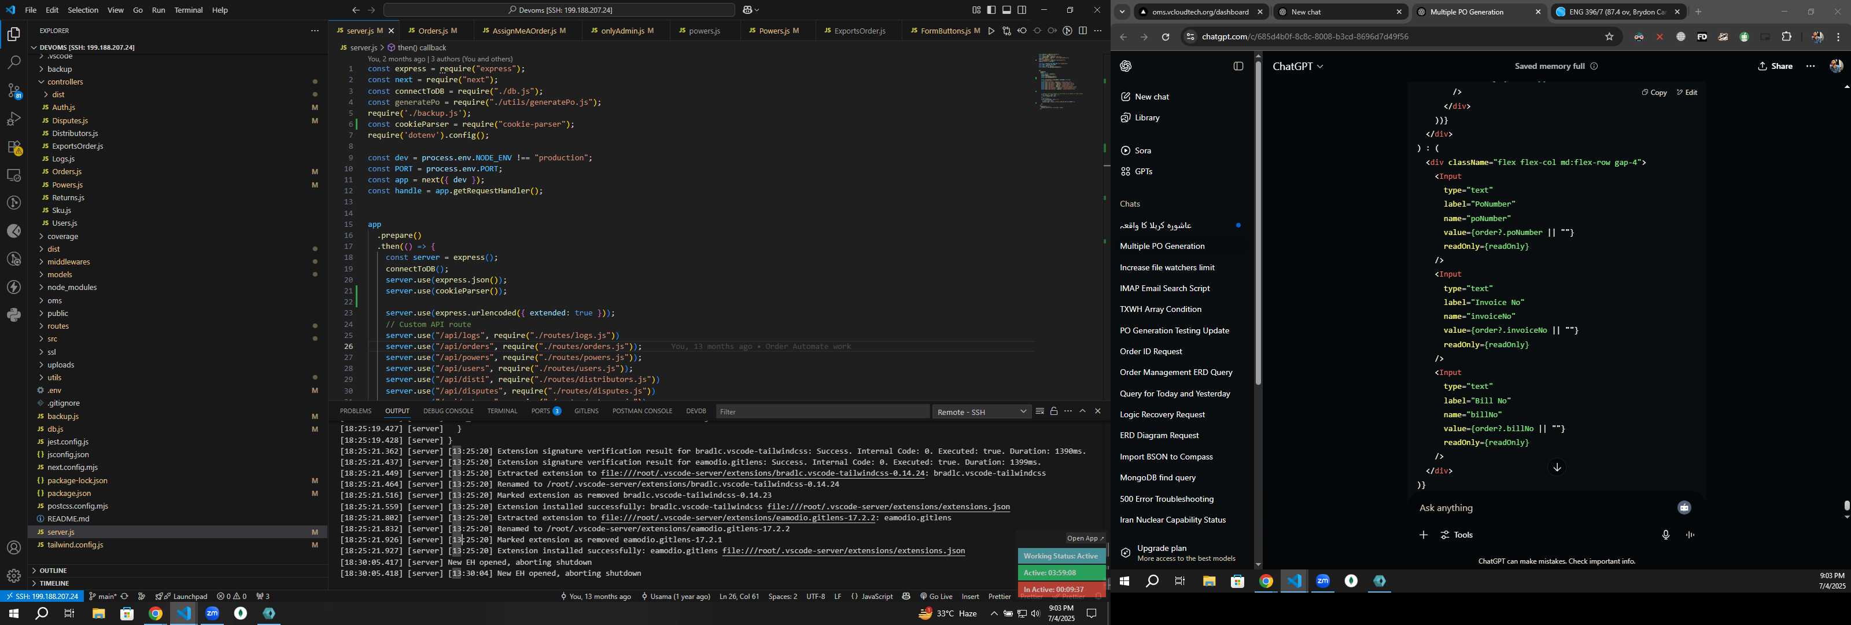Viewport: 1851px width, 625px height.
Task: Click the Tools button in ChatGPT composer
Action: tap(1457, 535)
